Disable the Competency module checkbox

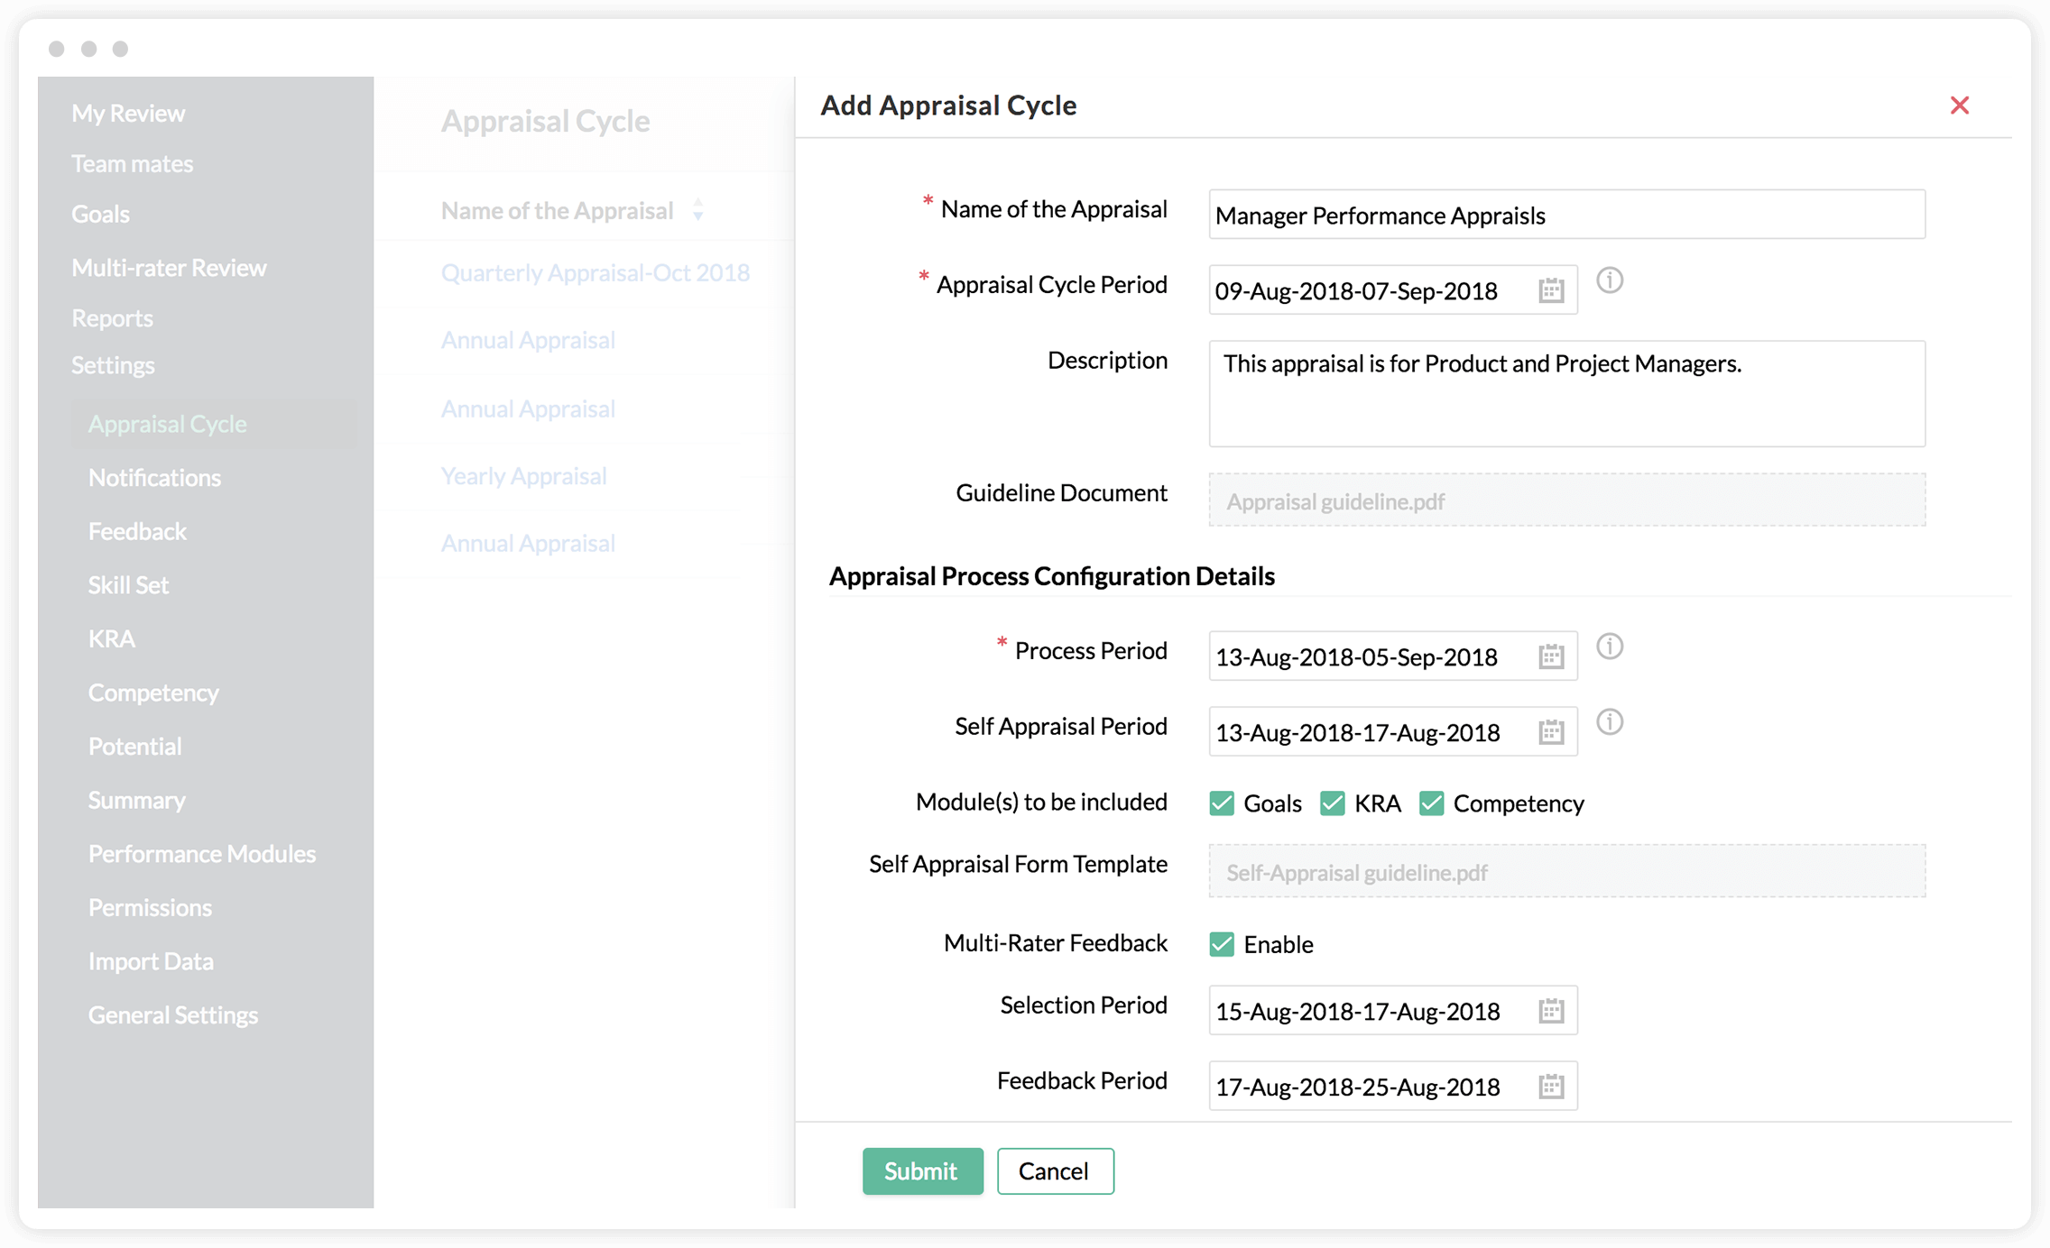1431,803
